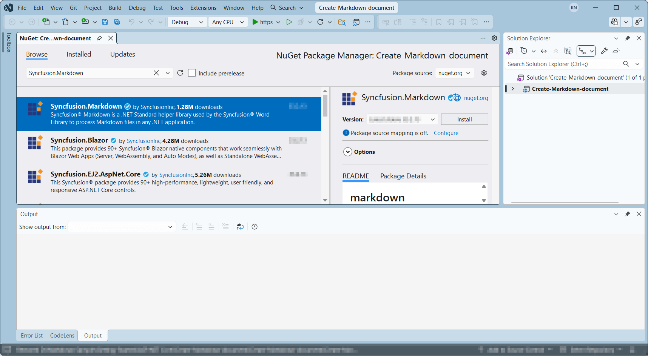The width and height of the screenshot is (648, 356).
Task: Switch to the Package Details tab
Action: (x=403, y=176)
